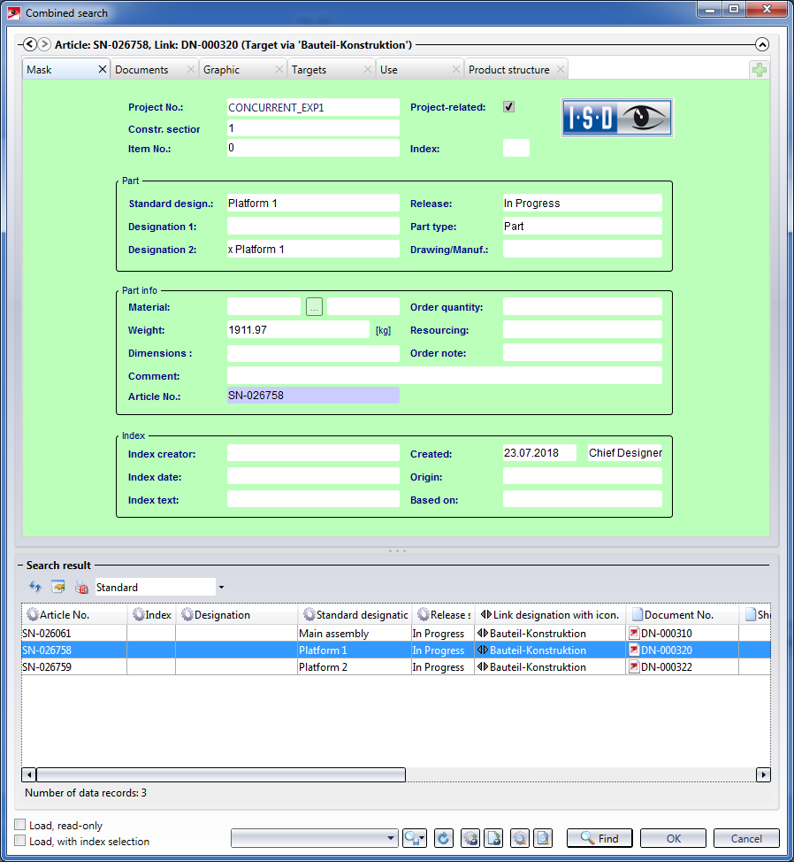794x862 pixels.
Task: Check Load, with index selection
Action: point(20,841)
